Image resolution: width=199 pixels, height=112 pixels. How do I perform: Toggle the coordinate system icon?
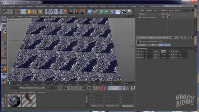click(x=65, y=12)
